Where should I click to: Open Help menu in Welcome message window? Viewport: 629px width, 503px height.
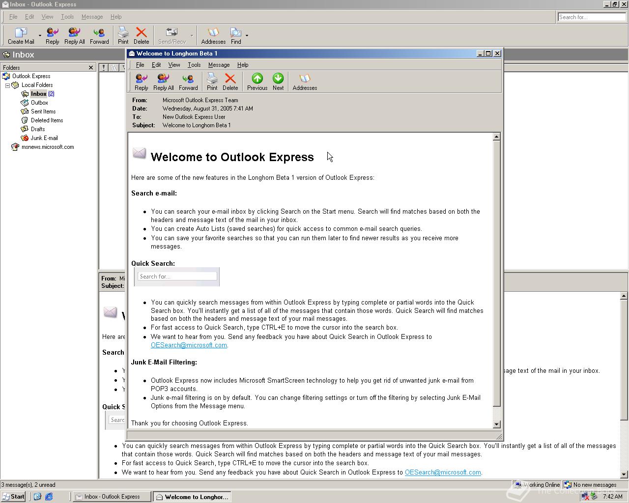coord(243,65)
